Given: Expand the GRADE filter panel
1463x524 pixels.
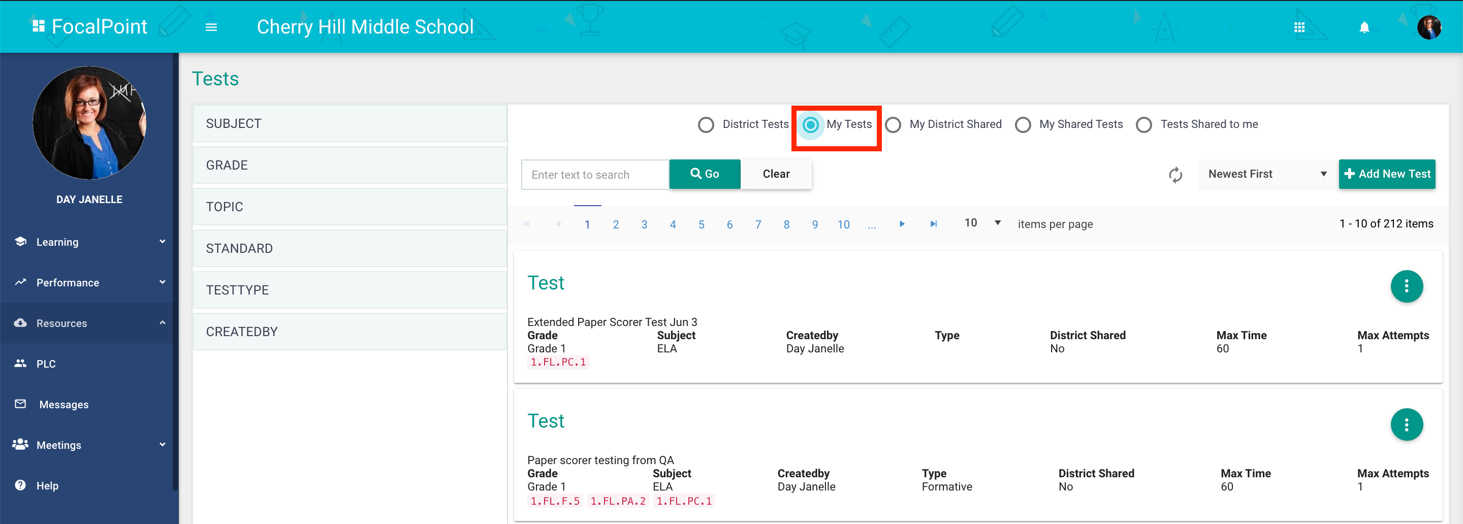Looking at the screenshot, I should (x=349, y=165).
